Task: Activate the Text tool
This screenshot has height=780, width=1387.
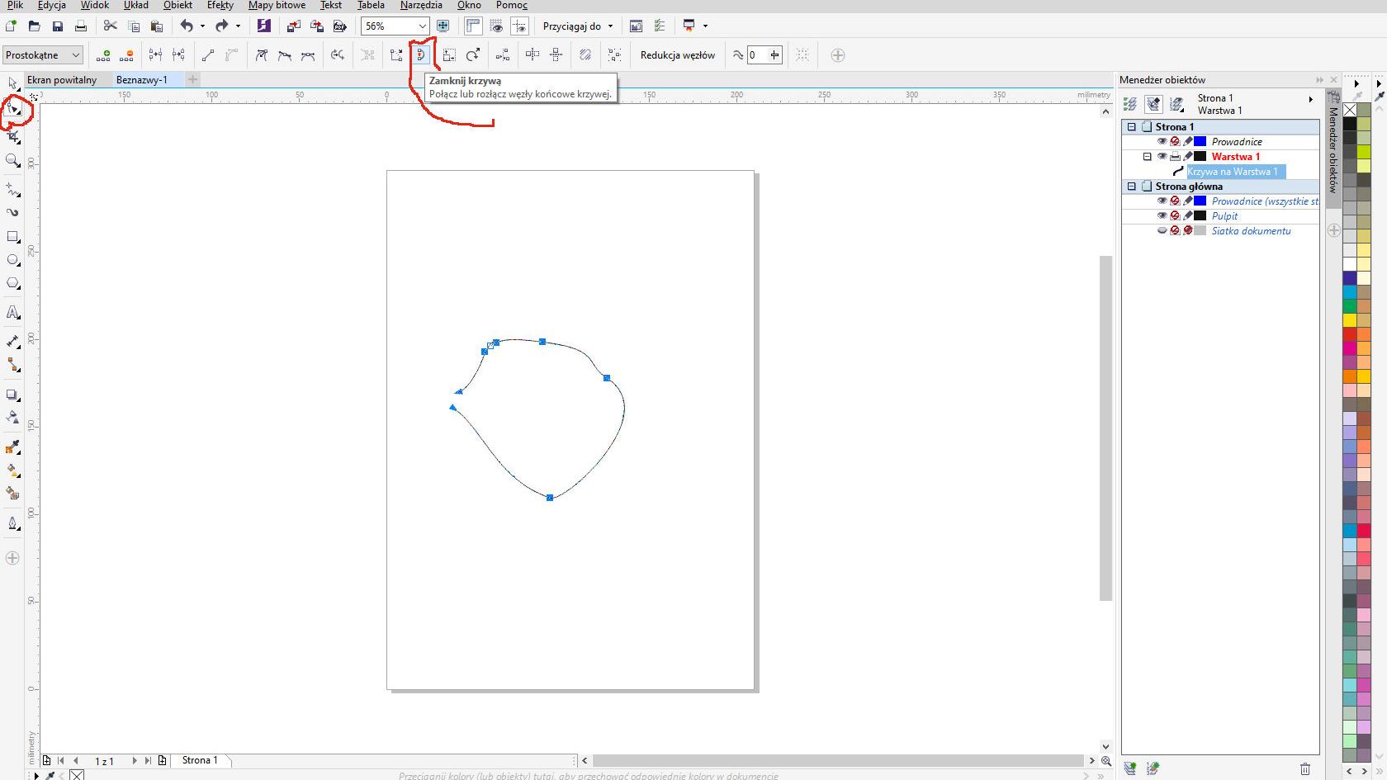Action: click(12, 313)
